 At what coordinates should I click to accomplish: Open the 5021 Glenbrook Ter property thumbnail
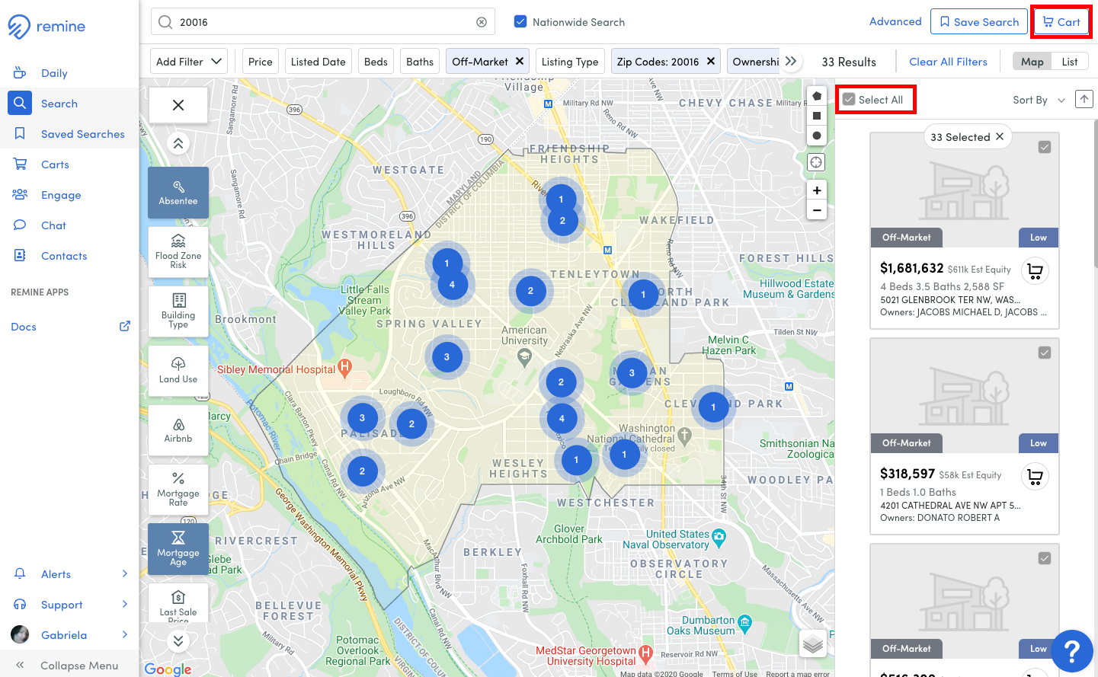click(x=965, y=190)
